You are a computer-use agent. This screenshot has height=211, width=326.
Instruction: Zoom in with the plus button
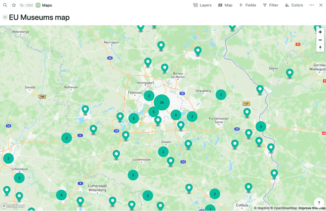click(320, 32)
